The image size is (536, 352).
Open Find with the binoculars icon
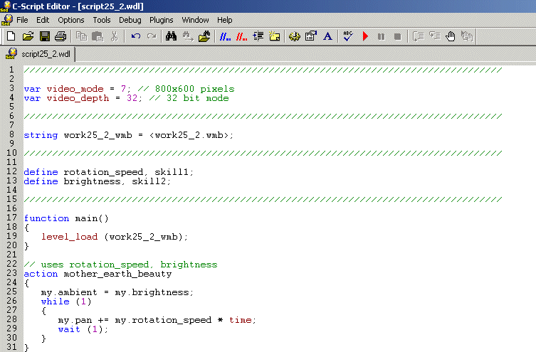click(x=171, y=36)
